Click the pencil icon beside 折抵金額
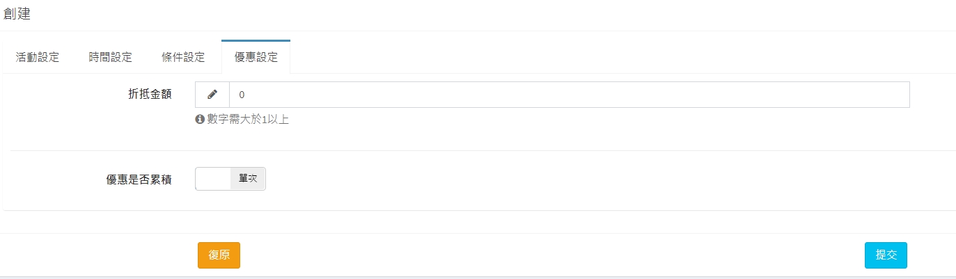The image size is (956, 279). (212, 95)
